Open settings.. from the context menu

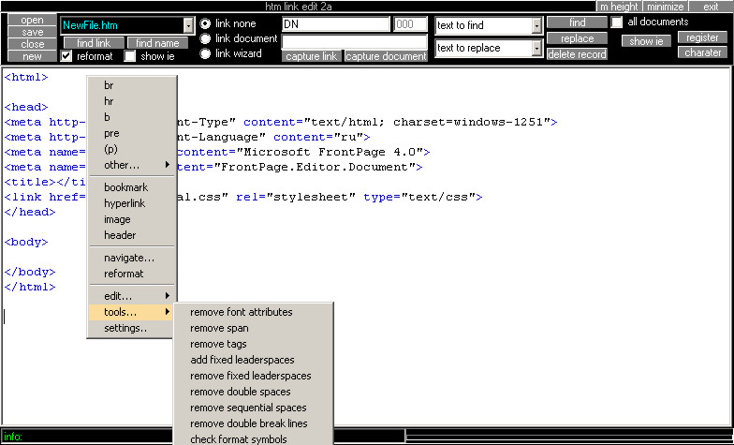pos(132,328)
